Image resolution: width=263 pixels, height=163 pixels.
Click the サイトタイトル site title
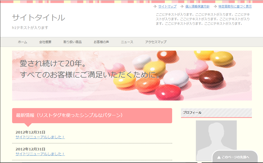click(39, 18)
